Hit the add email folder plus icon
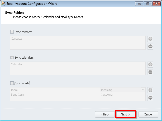The width and height of the screenshot is (162, 121). (150, 90)
